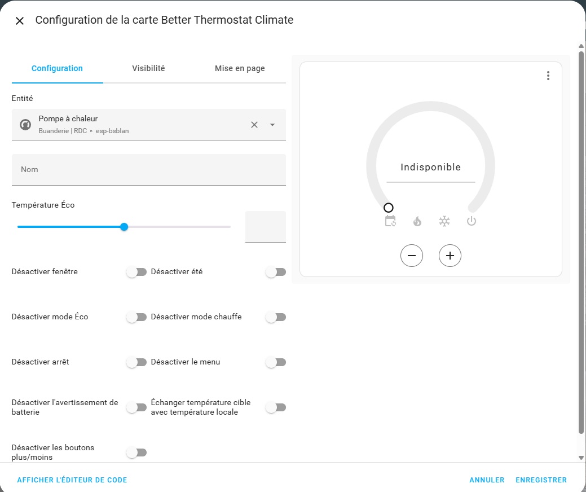This screenshot has width=586, height=492.
Task: Switch to the Configuration tab
Action: (57, 68)
